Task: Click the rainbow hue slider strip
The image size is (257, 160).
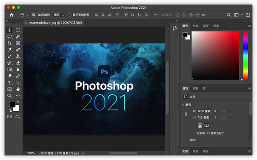Action: 245,56
